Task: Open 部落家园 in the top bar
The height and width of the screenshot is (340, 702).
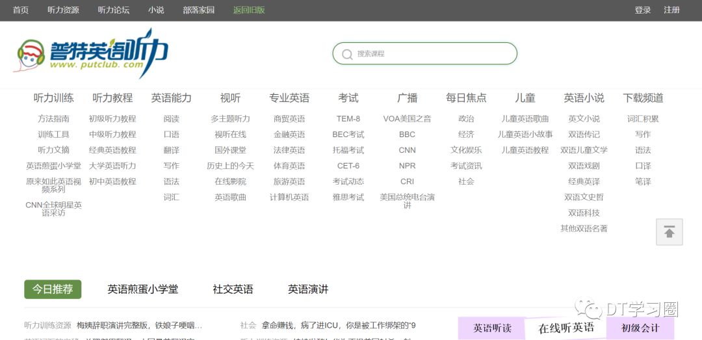Action: 199,10
